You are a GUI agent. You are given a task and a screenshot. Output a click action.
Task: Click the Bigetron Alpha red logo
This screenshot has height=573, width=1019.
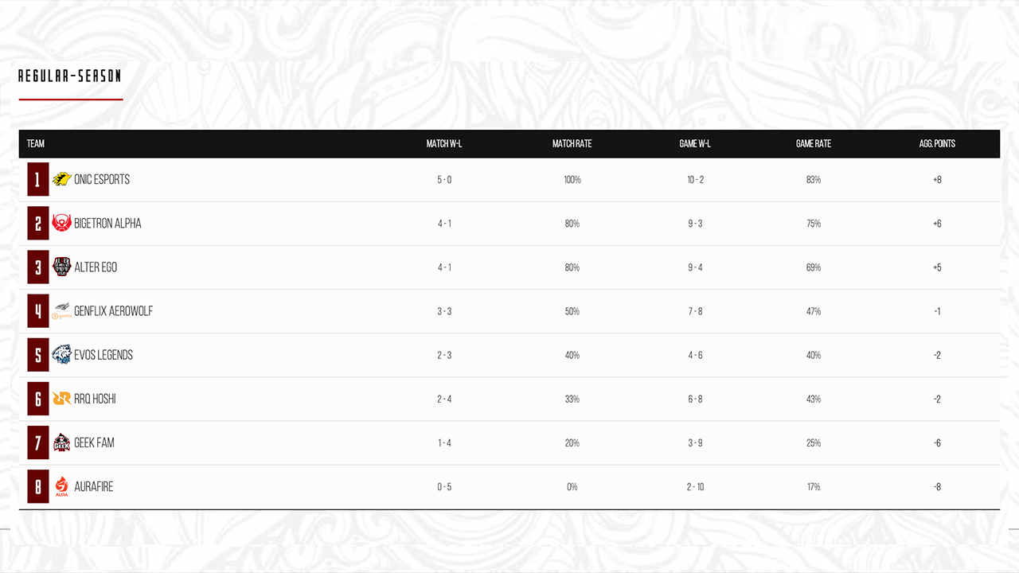(62, 224)
